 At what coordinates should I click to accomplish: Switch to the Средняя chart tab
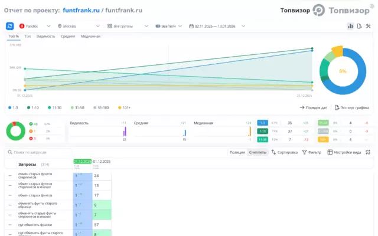[x=68, y=36]
